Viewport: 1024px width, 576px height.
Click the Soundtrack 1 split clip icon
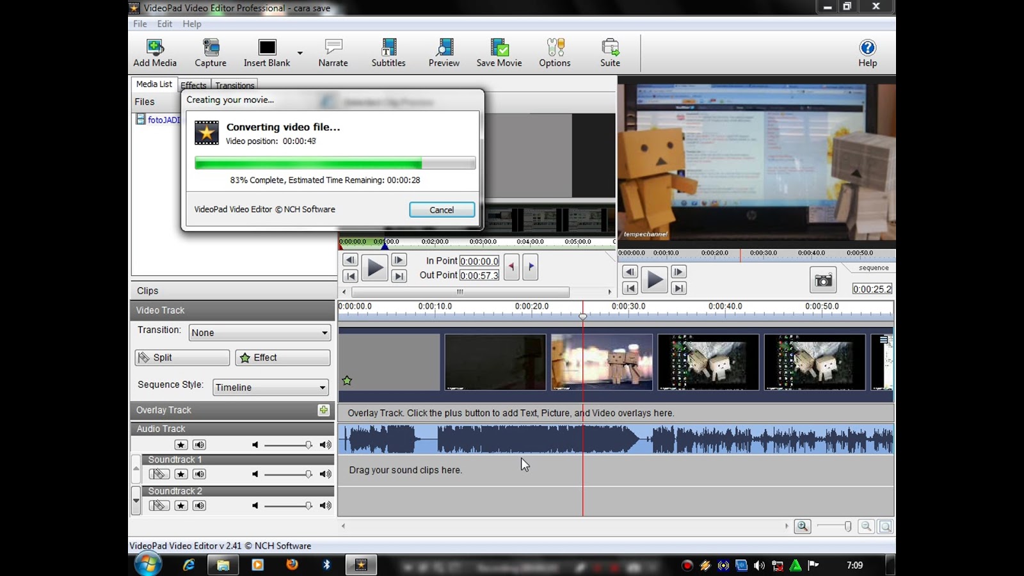click(x=159, y=474)
